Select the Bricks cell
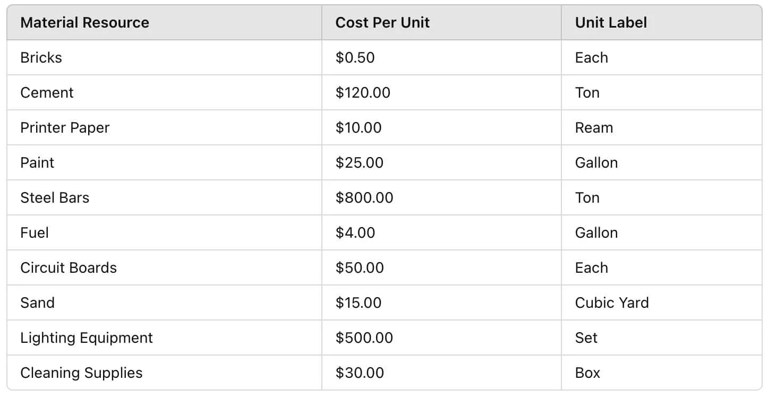This screenshot has width=768, height=398. click(x=41, y=58)
